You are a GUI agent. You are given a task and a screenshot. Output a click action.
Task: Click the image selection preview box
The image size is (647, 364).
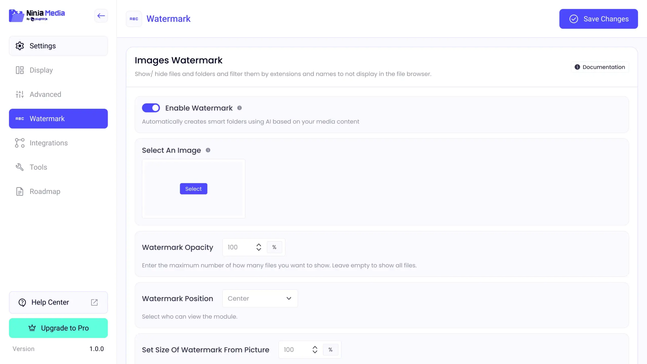tap(194, 189)
